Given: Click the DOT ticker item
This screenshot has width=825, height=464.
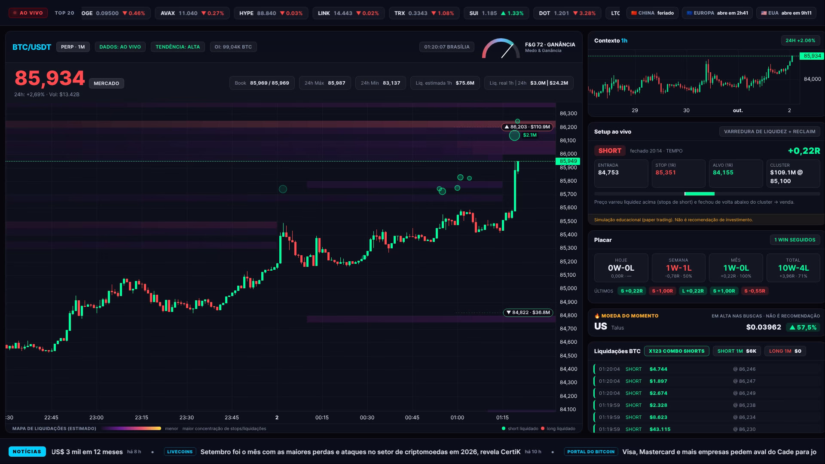Looking at the screenshot, I should tap(567, 13).
